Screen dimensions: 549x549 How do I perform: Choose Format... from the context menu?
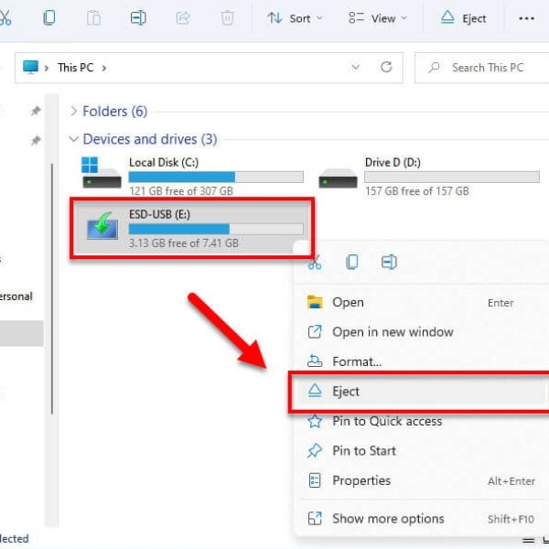click(422, 361)
